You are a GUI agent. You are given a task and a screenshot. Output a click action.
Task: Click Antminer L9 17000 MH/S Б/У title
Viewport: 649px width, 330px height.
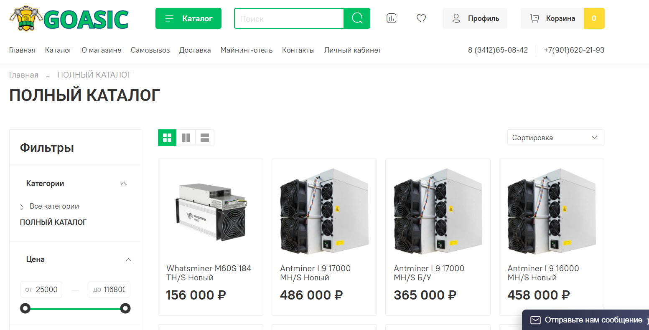pos(429,273)
